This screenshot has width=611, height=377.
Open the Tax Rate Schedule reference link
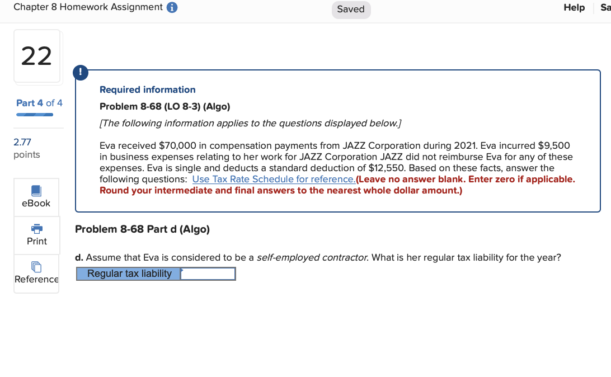click(x=274, y=179)
